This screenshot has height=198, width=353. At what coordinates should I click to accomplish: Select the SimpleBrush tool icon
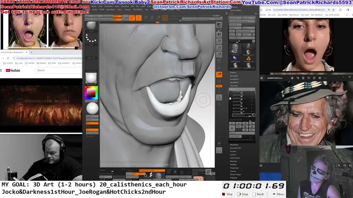point(248,59)
